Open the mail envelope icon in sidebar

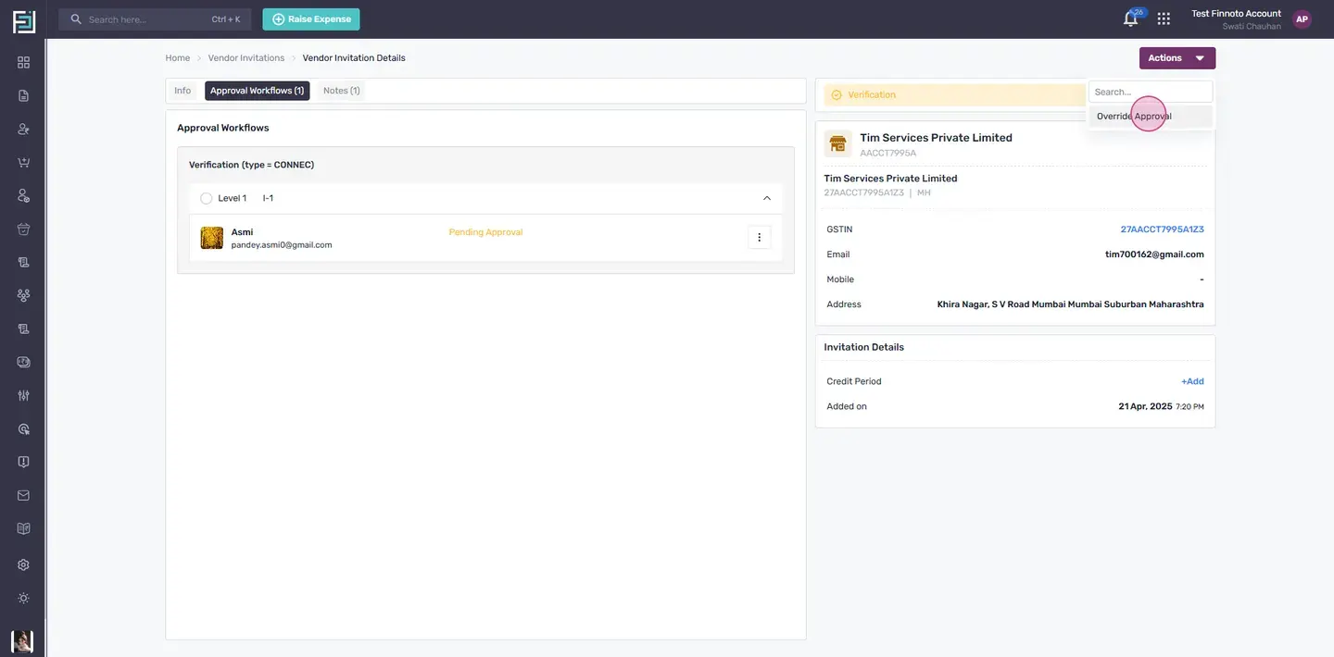tap(23, 495)
